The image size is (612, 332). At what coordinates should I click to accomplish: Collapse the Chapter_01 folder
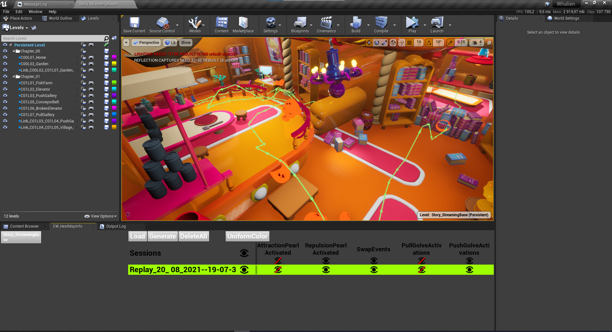coord(14,77)
